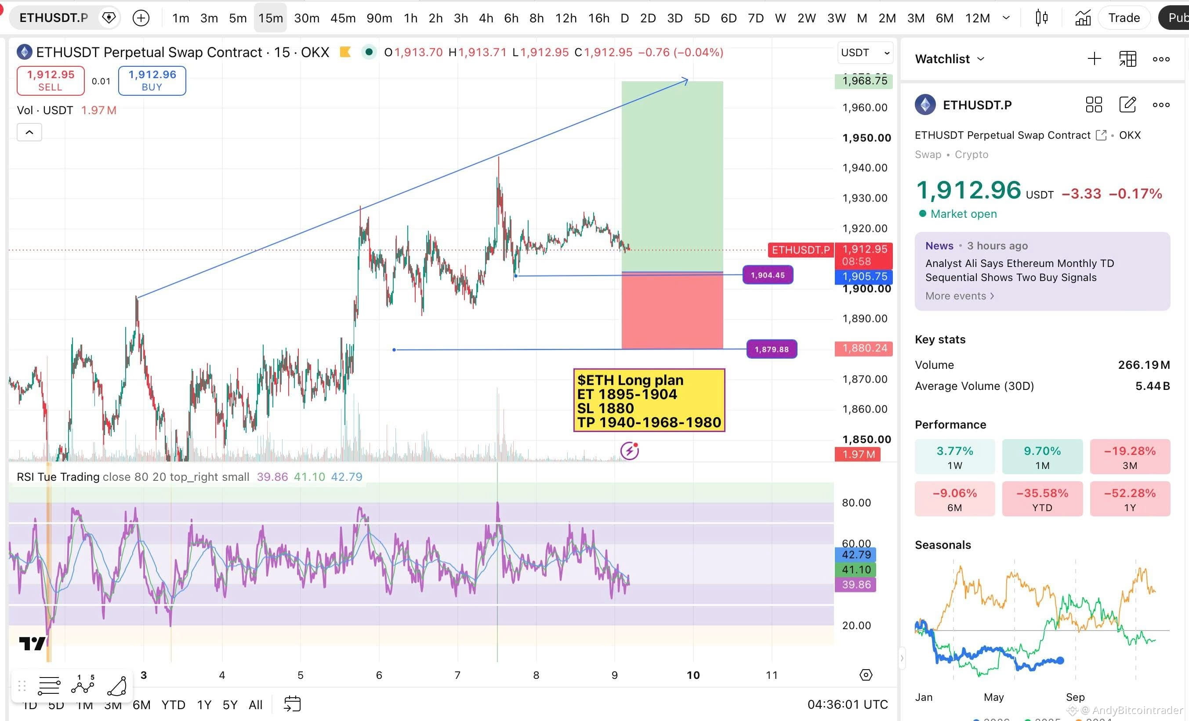Open chart axis settings gear icon
The image size is (1189, 721).
[866, 675]
